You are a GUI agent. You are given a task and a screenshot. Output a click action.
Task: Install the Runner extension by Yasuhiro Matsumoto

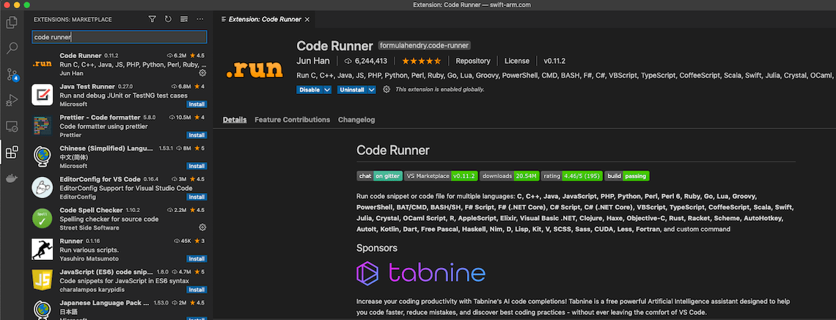[197, 258]
